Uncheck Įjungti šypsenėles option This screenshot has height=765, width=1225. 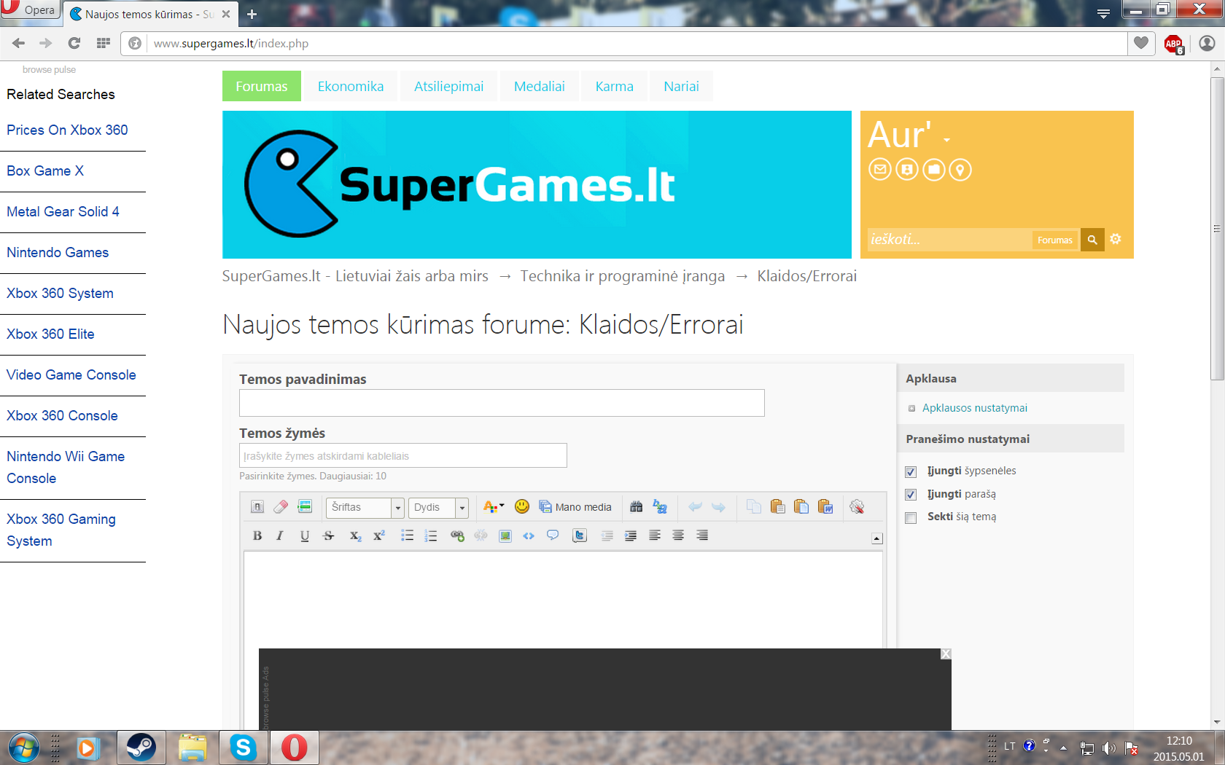pyautogui.click(x=911, y=471)
